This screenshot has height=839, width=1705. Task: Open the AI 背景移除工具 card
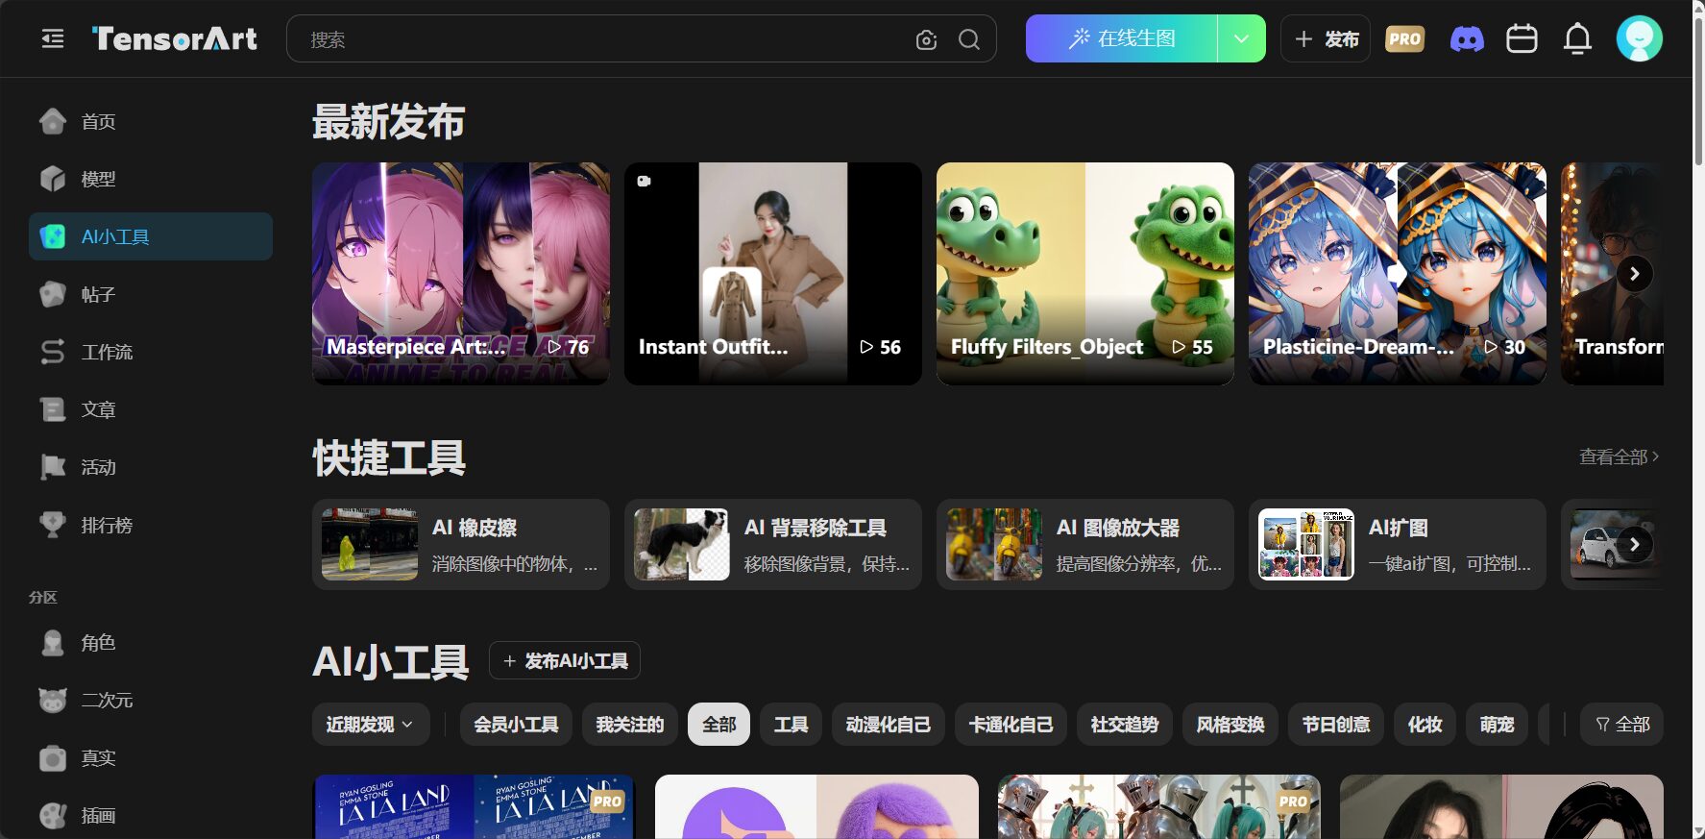tap(773, 544)
